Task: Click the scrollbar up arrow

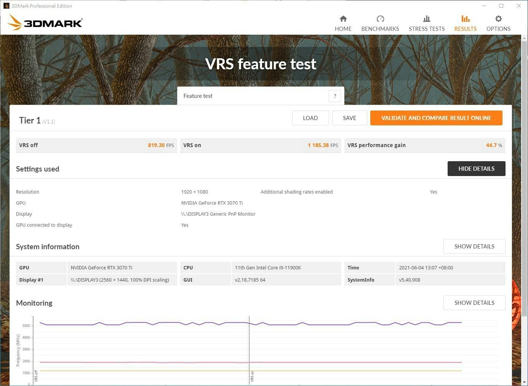Action: tap(525, 38)
